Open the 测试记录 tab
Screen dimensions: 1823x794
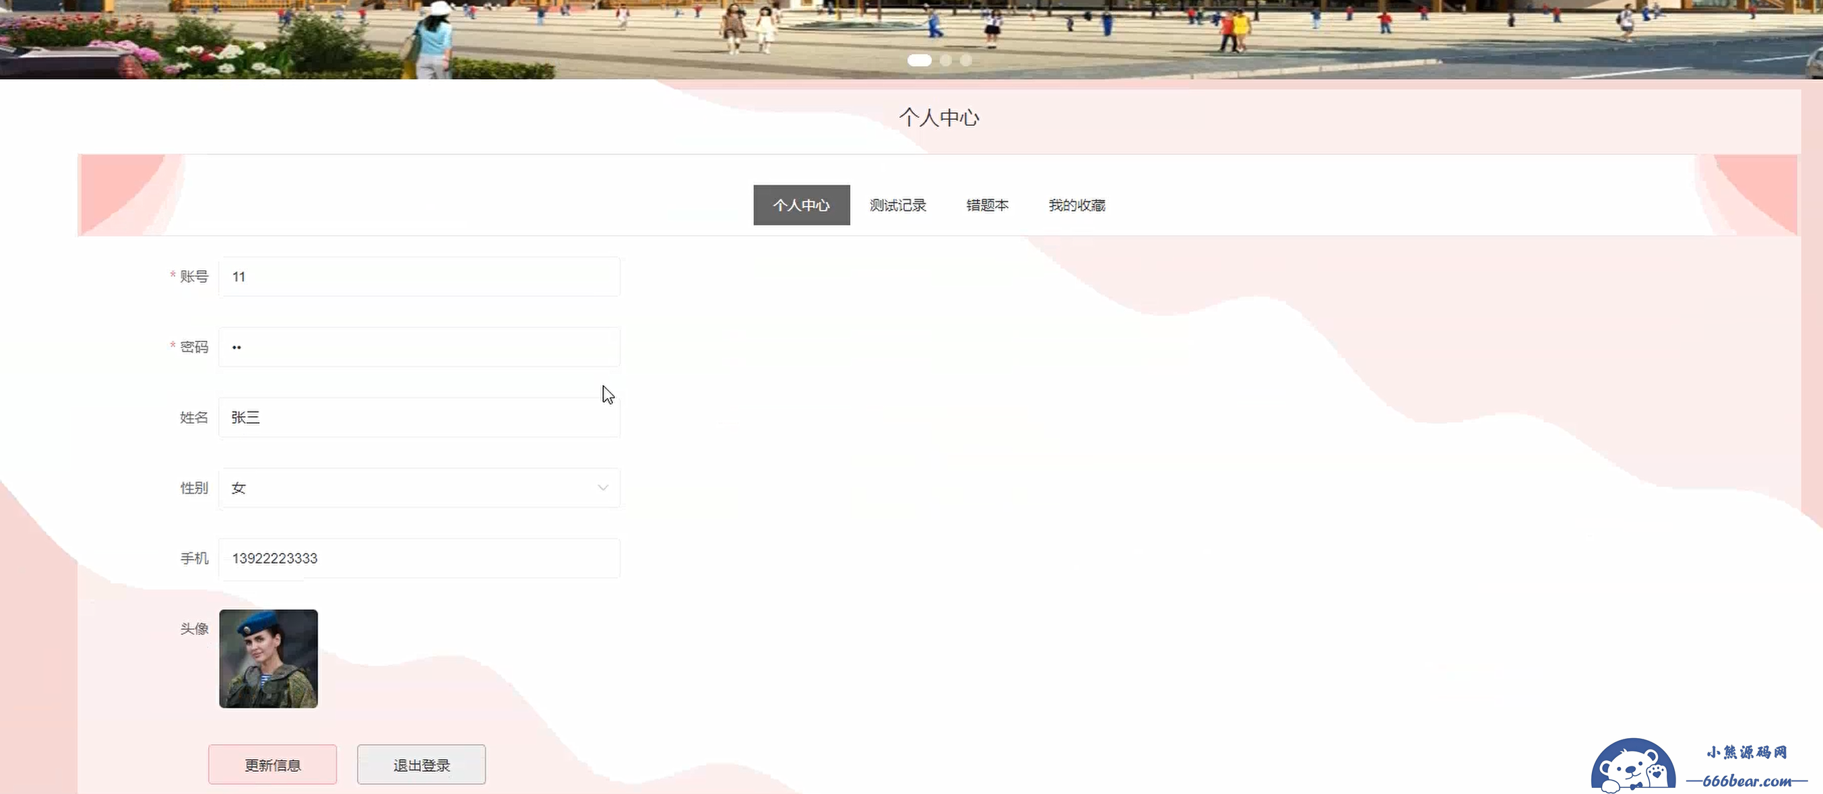tap(897, 205)
